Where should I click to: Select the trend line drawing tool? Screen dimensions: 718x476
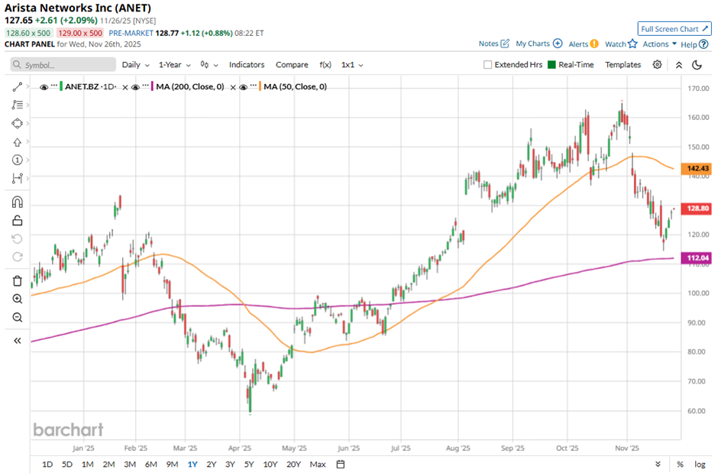[17, 87]
